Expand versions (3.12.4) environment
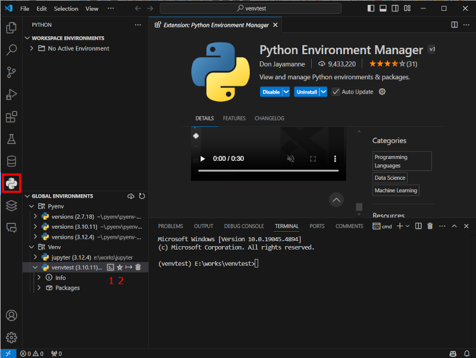The width and height of the screenshot is (476, 358). (35, 237)
